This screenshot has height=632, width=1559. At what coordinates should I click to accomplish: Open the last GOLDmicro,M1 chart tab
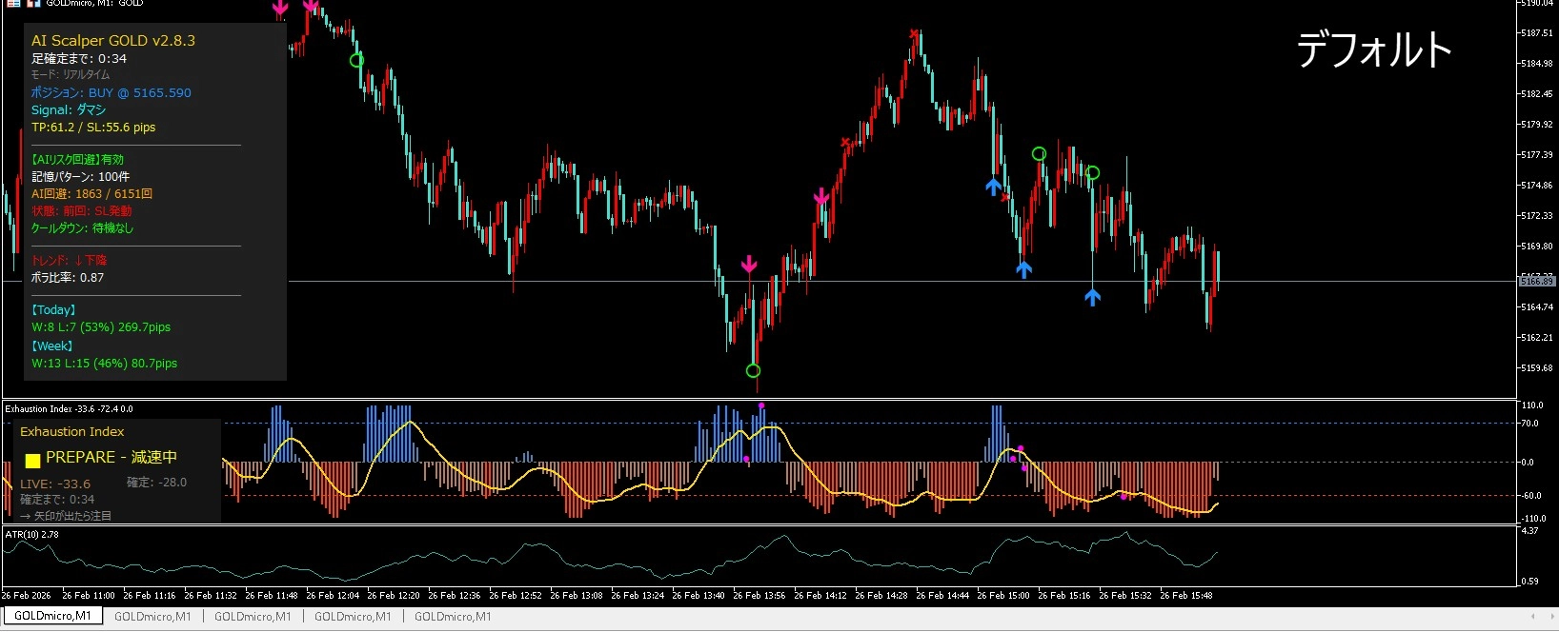(x=453, y=616)
